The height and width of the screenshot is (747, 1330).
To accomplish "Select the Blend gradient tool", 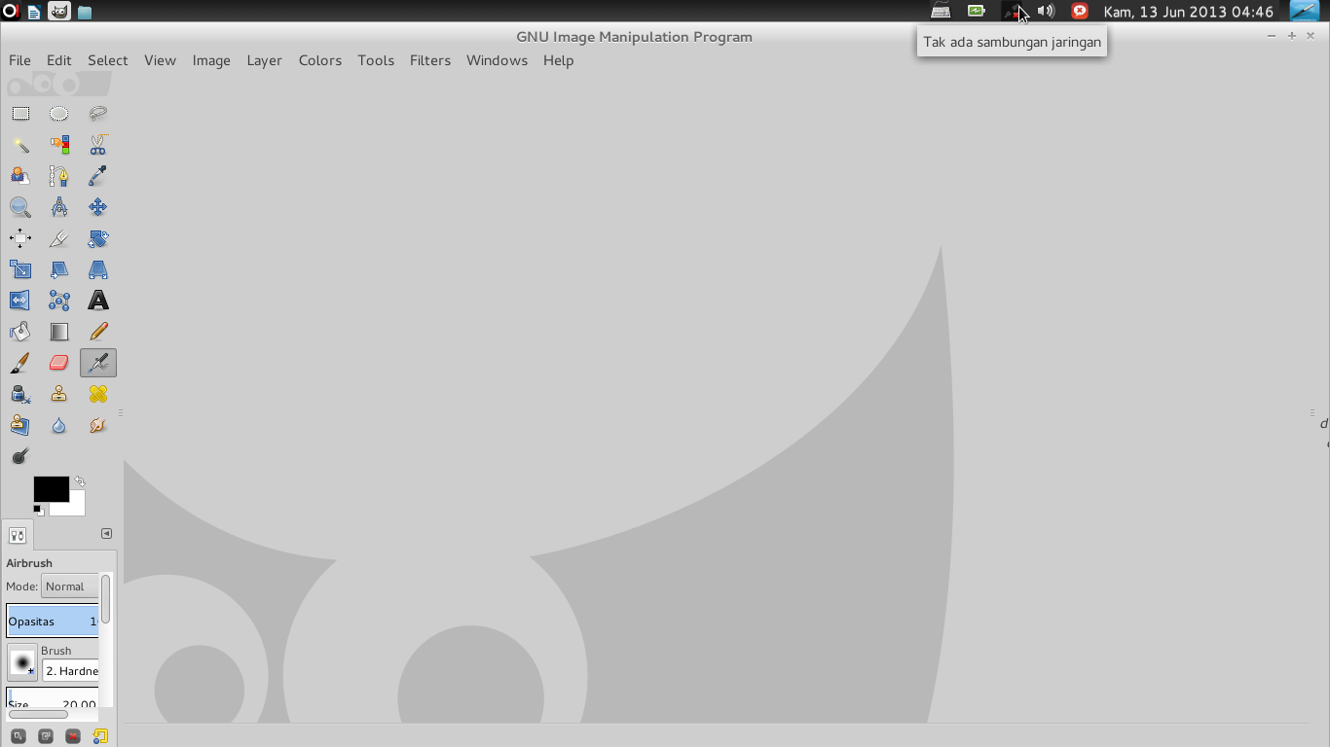I will pyautogui.click(x=59, y=332).
